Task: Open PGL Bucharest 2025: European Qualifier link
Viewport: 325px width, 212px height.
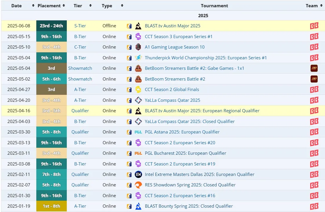Action: (x=185, y=153)
